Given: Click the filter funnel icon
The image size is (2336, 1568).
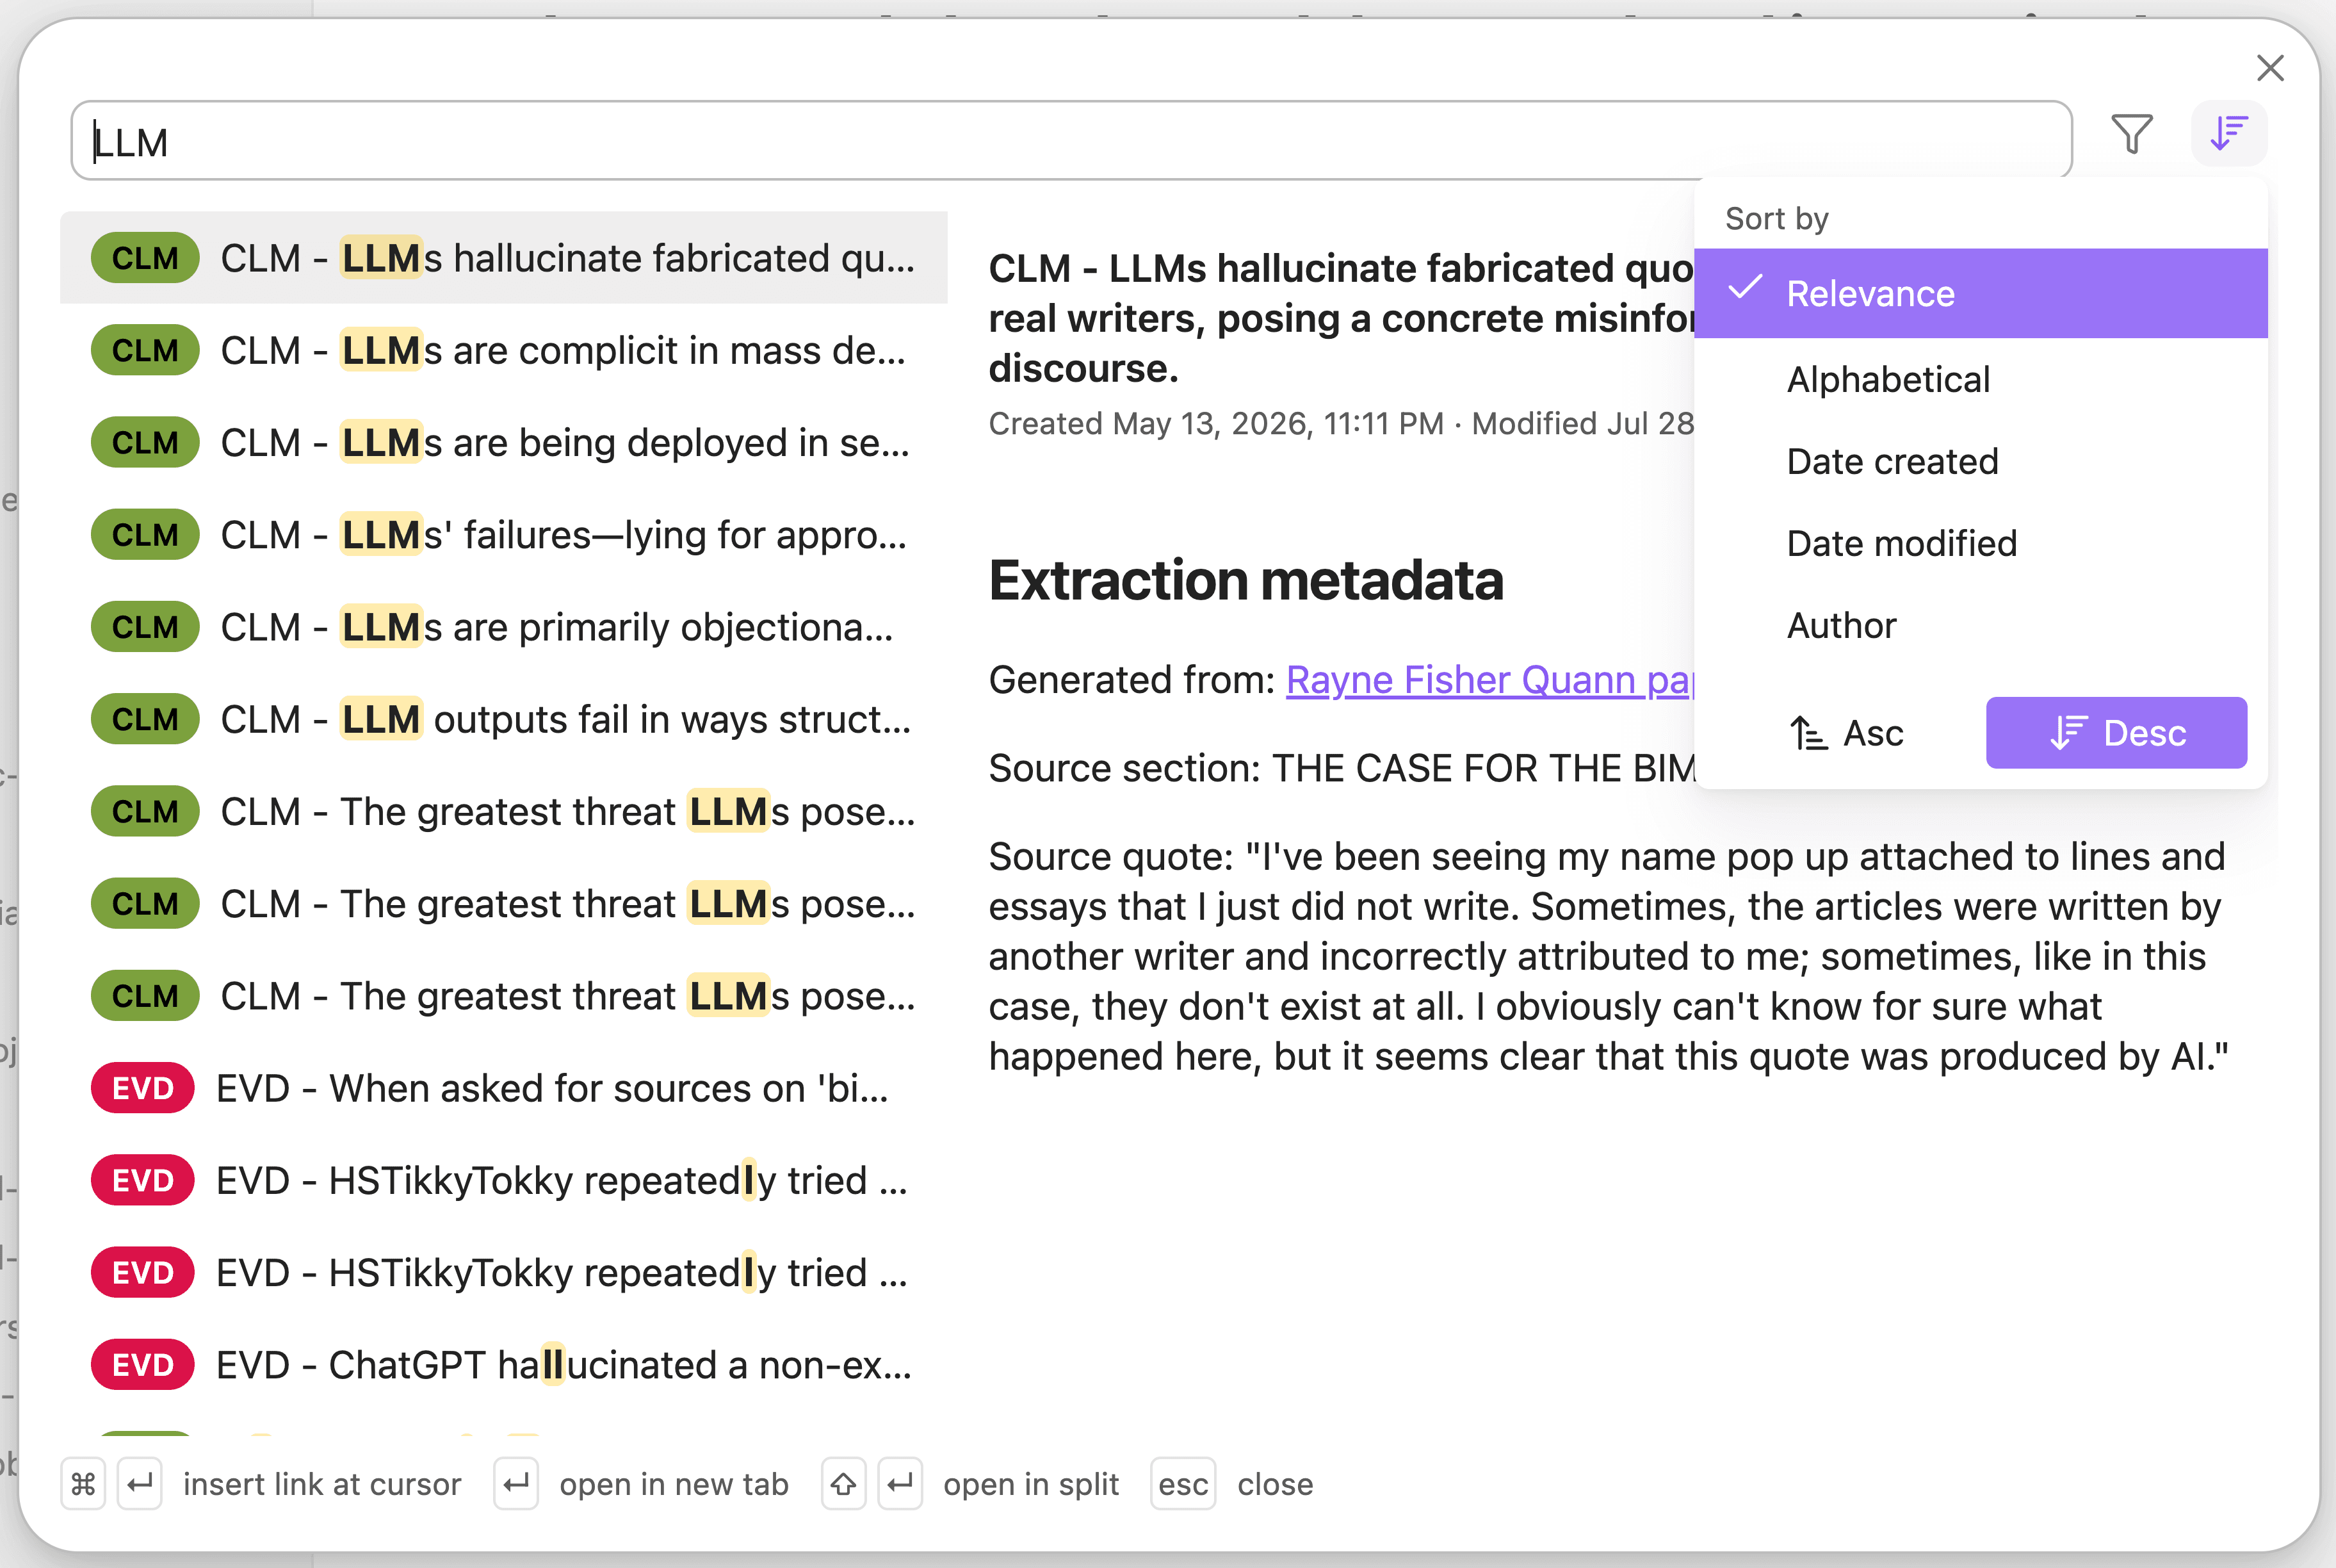Looking at the screenshot, I should pyautogui.click(x=2131, y=135).
